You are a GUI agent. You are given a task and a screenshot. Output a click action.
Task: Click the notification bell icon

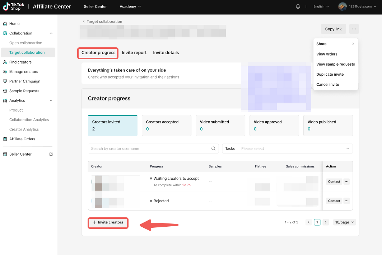[298, 6]
